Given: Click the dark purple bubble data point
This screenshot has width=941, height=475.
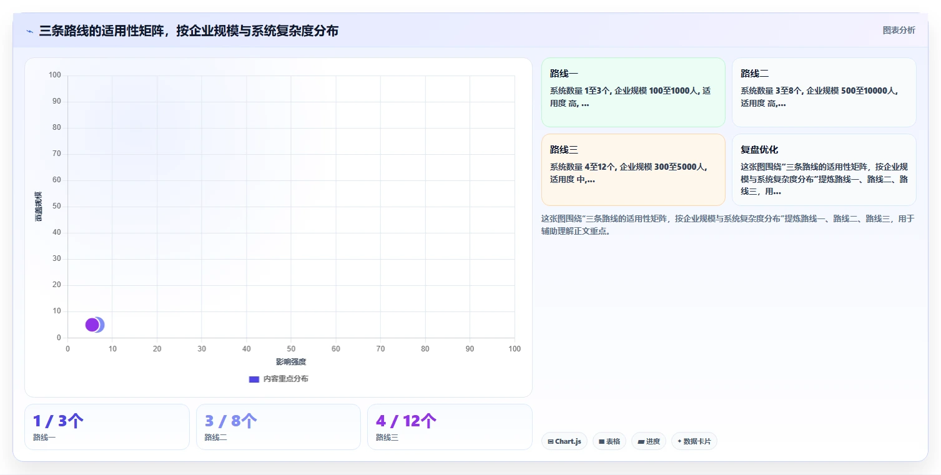Looking at the screenshot, I should point(92,325).
